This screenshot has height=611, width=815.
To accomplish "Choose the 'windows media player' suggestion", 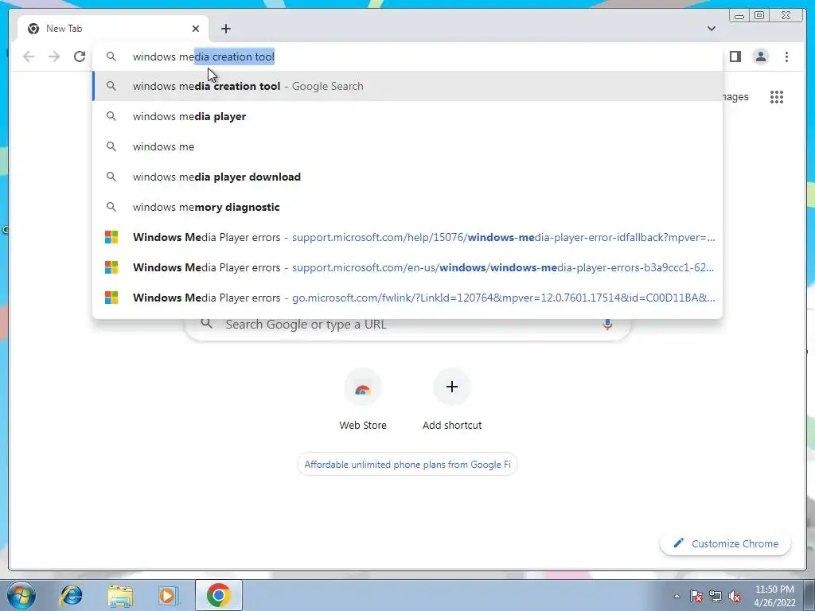I will [x=407, y=116].
